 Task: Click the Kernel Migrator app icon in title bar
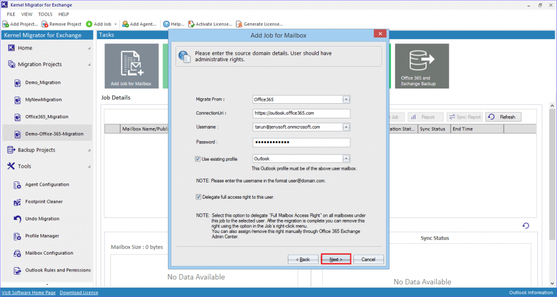pos(4,4)
